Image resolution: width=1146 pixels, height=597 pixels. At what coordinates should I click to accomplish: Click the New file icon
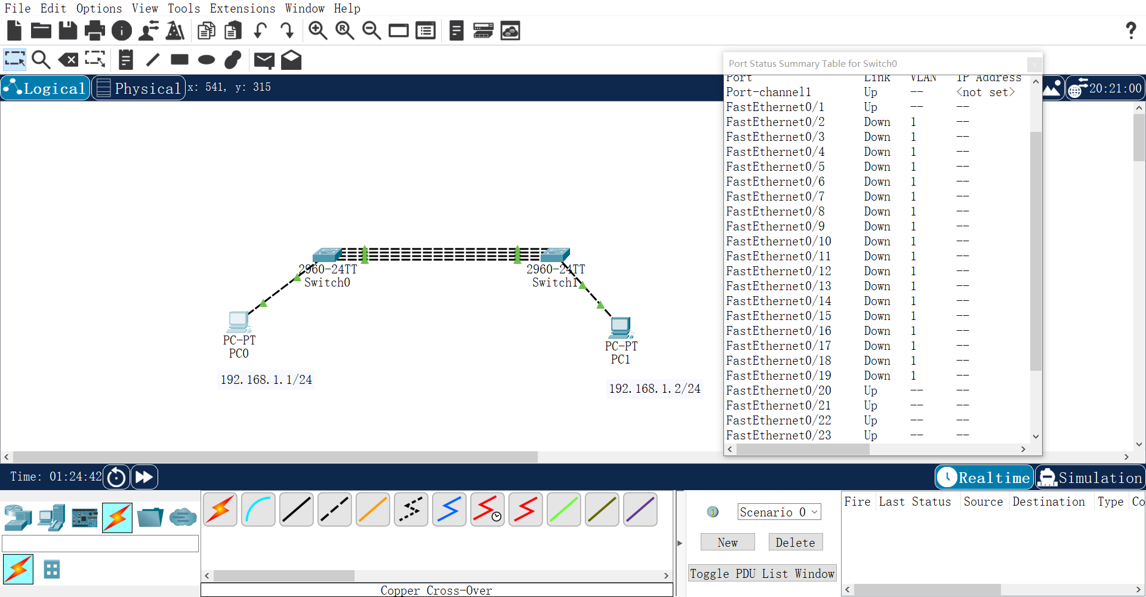point(14,30)
